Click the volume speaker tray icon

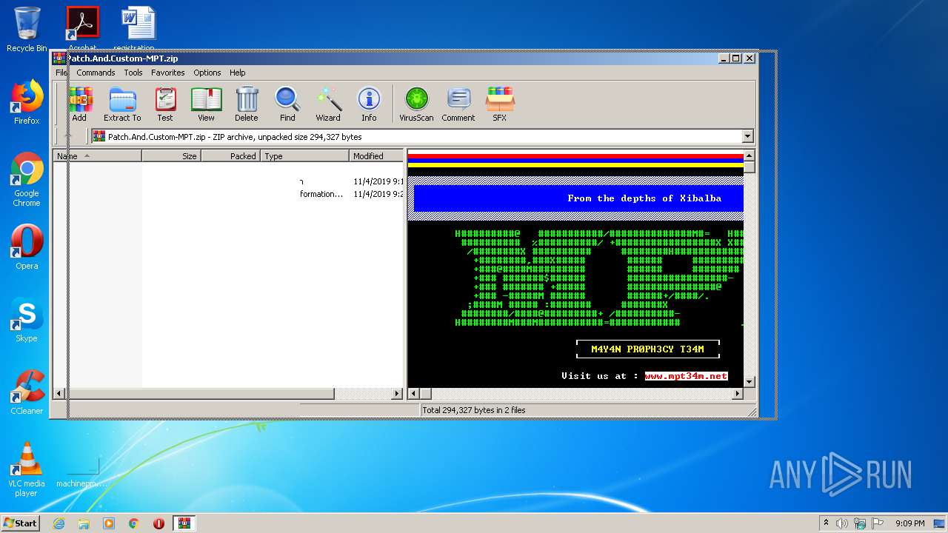pyautogui.click(x=842, y=523)
